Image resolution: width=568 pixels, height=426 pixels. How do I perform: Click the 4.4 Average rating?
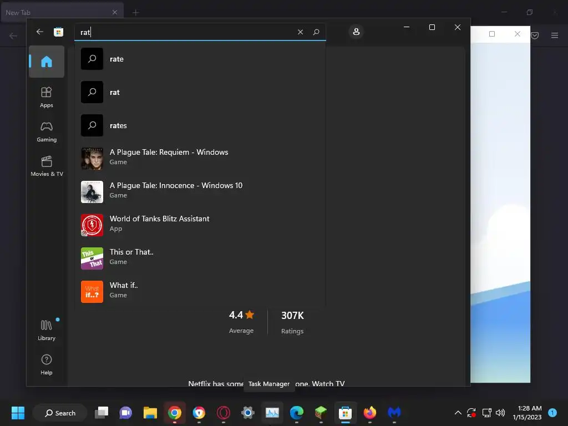[241, 322]
